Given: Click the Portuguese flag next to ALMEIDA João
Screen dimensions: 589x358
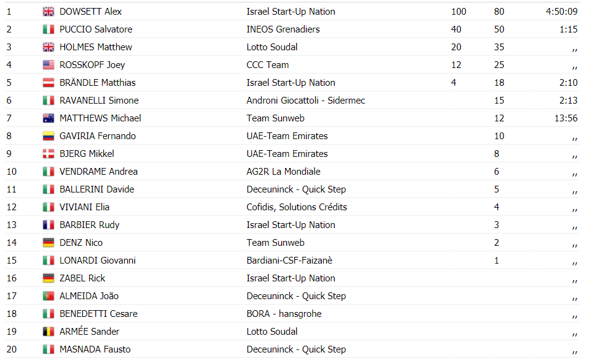Looking at the screenshot, I should (x=49, y=296).
